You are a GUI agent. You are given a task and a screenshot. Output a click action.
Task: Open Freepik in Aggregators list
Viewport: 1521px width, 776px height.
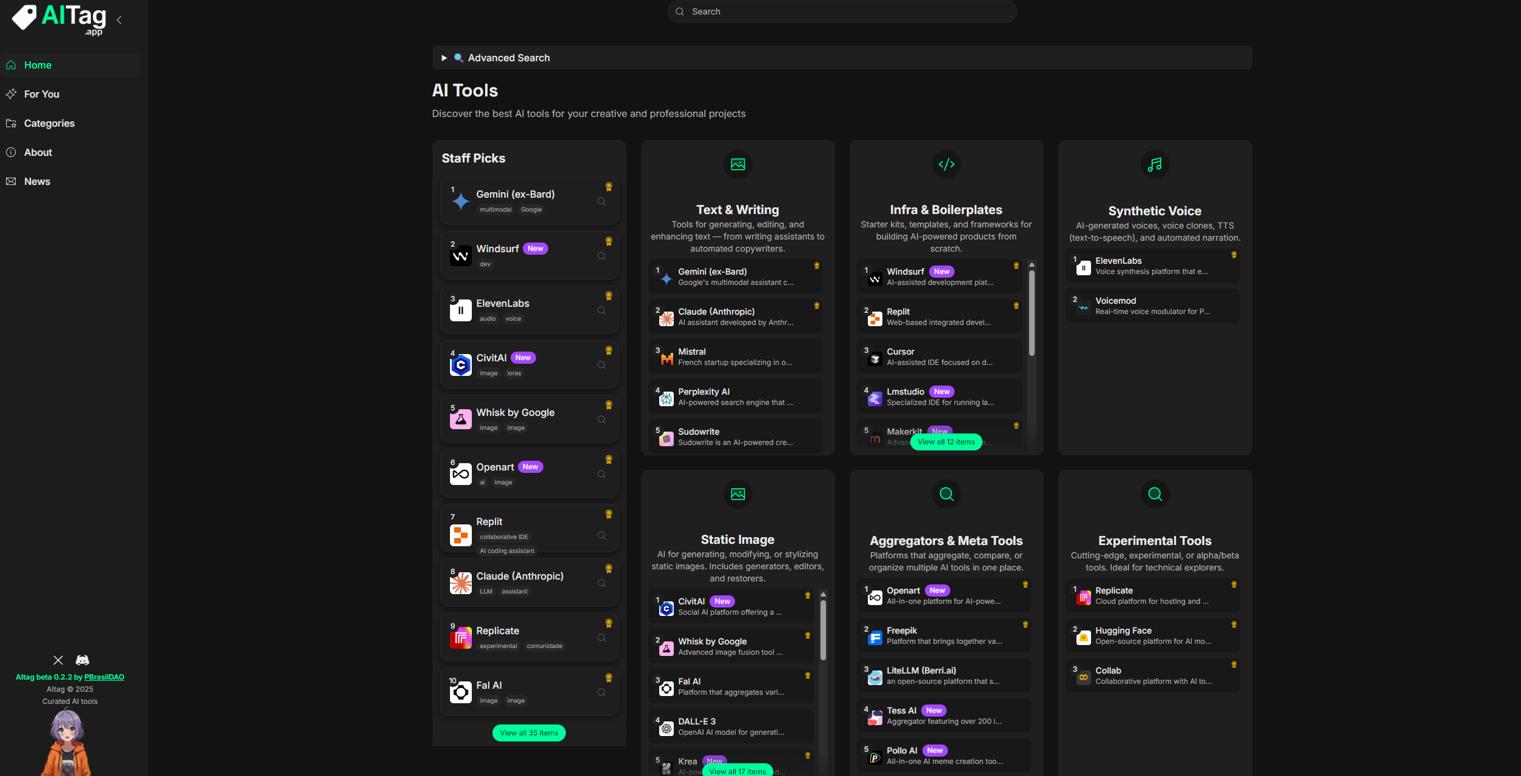pos(944,636)
